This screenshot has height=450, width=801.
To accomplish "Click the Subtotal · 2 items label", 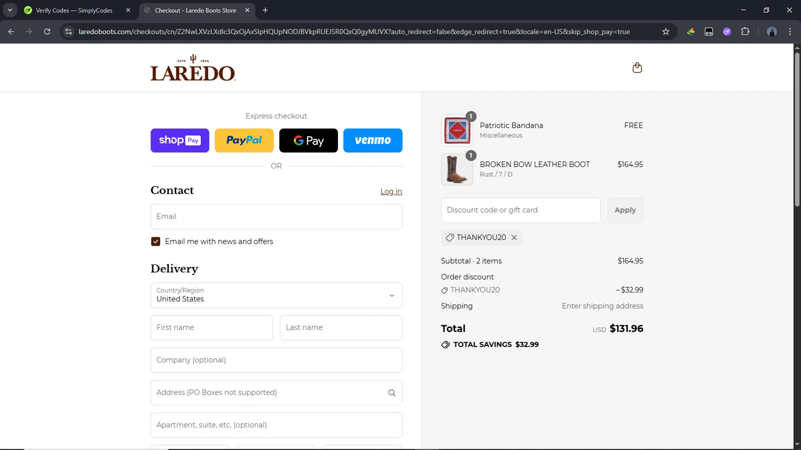I will click(x=471, y=261).
